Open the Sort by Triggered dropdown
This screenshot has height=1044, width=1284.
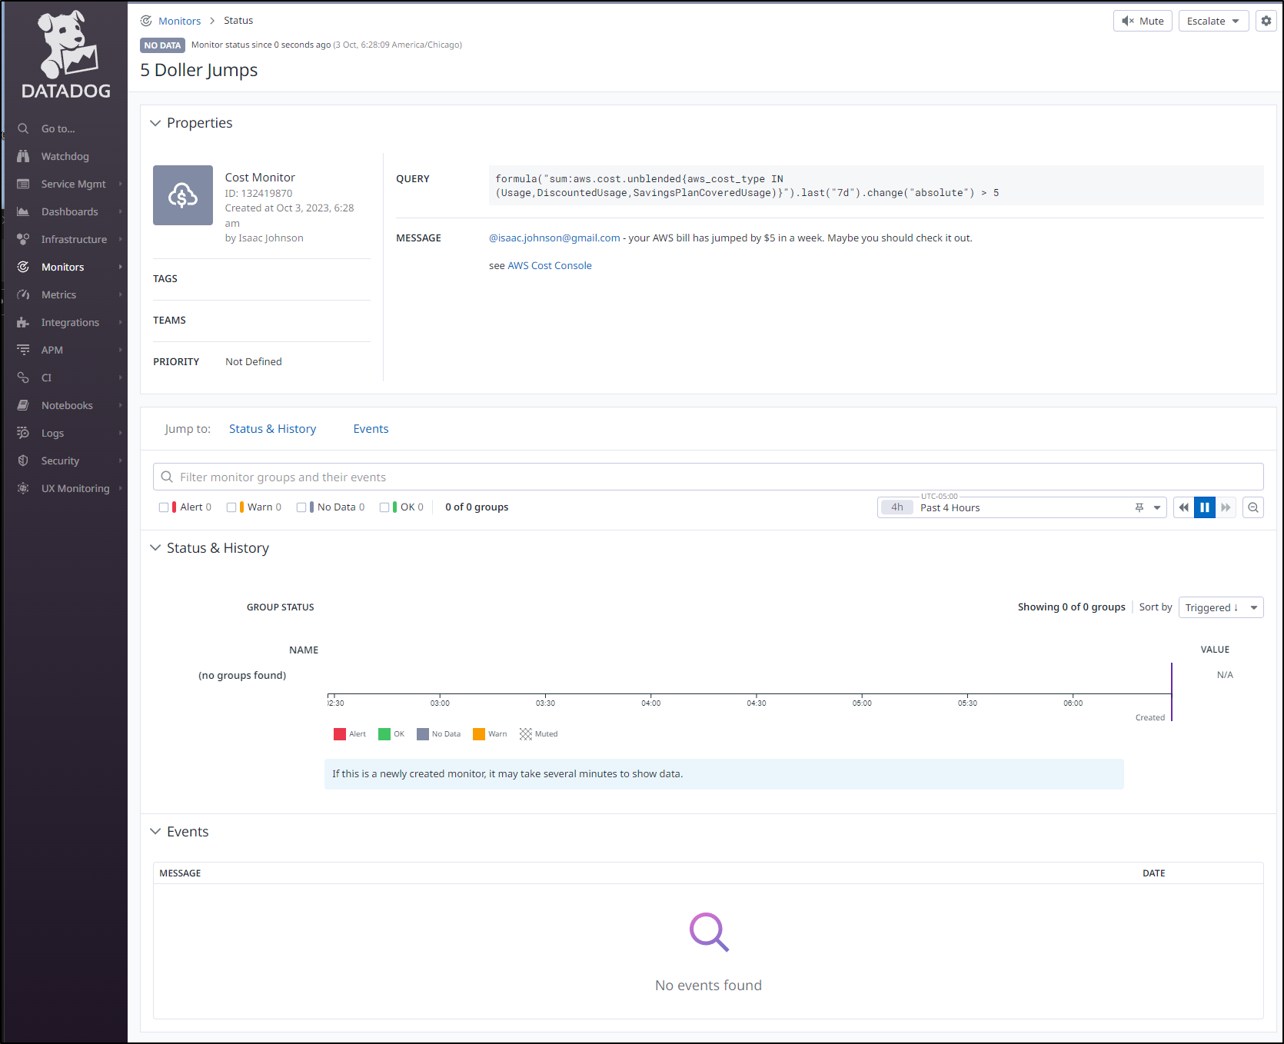[x=1221, y=607]
